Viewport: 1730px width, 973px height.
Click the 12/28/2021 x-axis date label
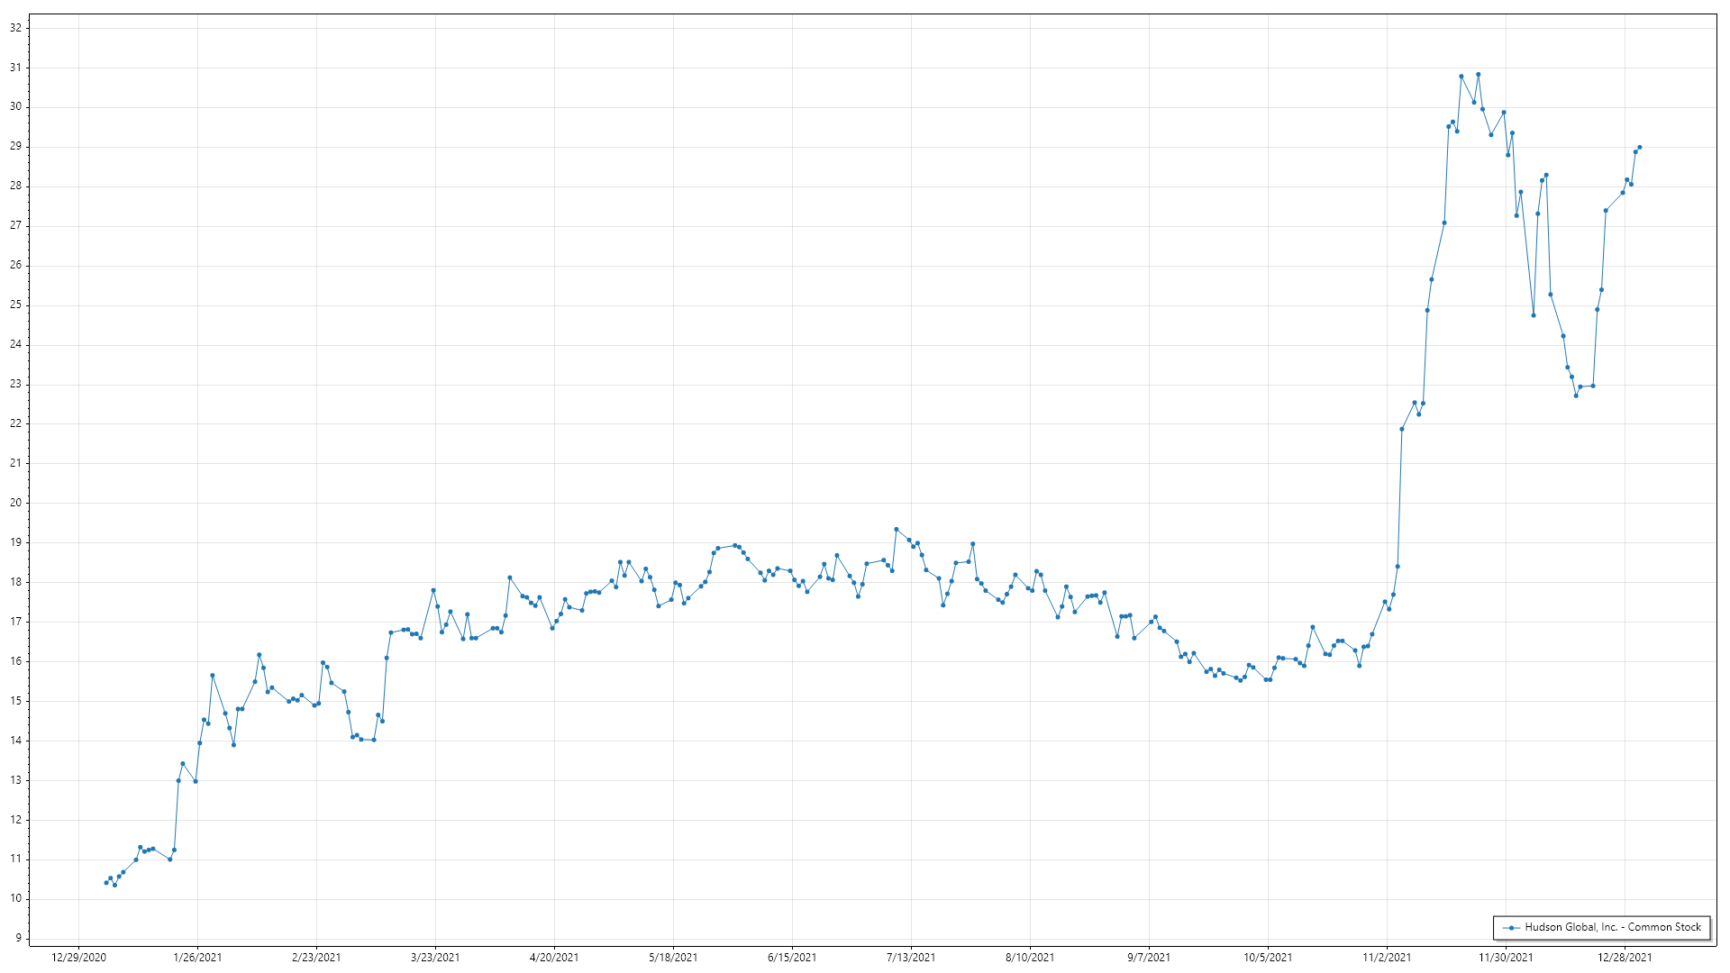click(x=1625, y=958)
